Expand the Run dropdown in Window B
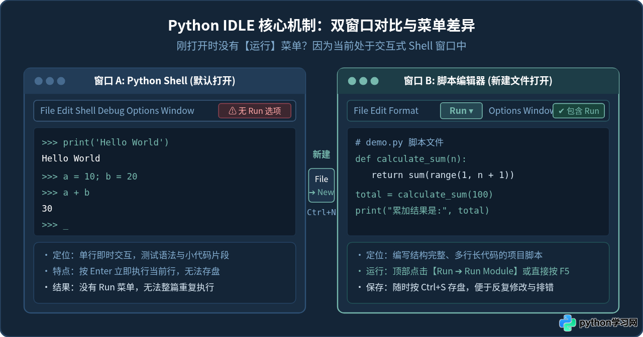Viewport: 643px width, 337px height. point(461,111)
